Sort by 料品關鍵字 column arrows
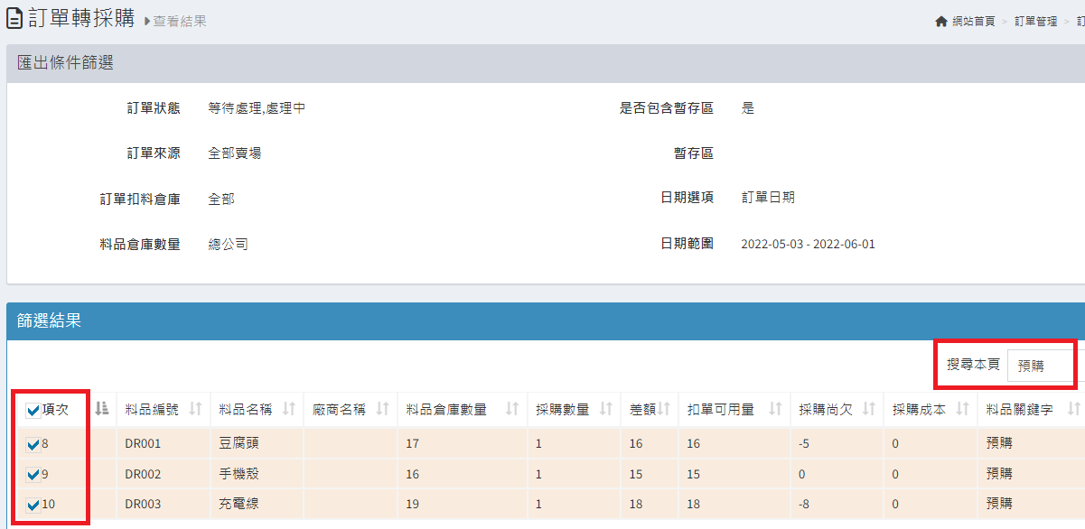The width and height of the screenshot is (1085, 529). pyautogui.click(x=1073, y=409)
